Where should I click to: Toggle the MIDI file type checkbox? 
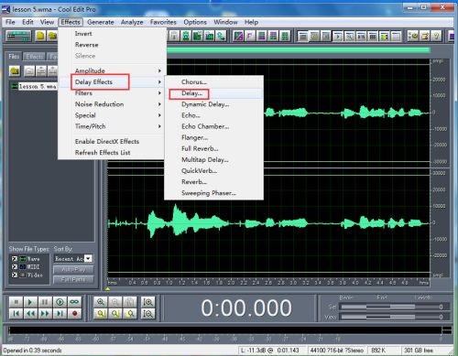15,266
